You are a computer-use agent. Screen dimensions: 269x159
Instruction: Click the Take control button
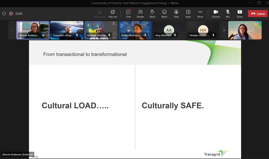(99, 14)
